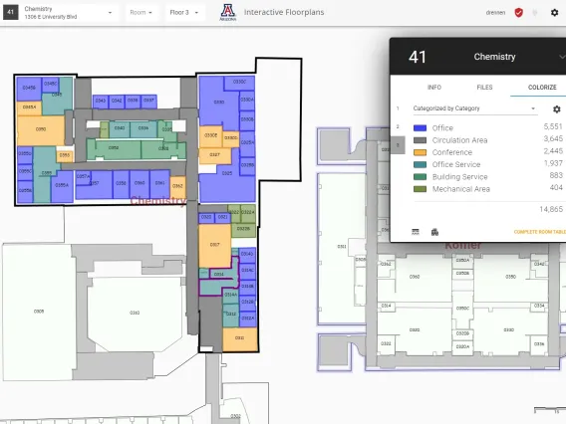Image resolution: width=566 pixels, height=424 pixels.
Task: Click the building icon in panel footer
Action: pyautogui.click(x=434, y=232)
